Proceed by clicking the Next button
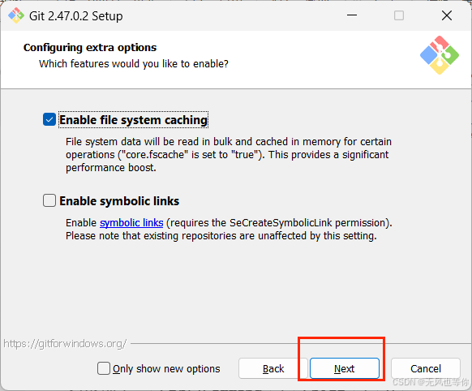 click(x=345, y=368)
